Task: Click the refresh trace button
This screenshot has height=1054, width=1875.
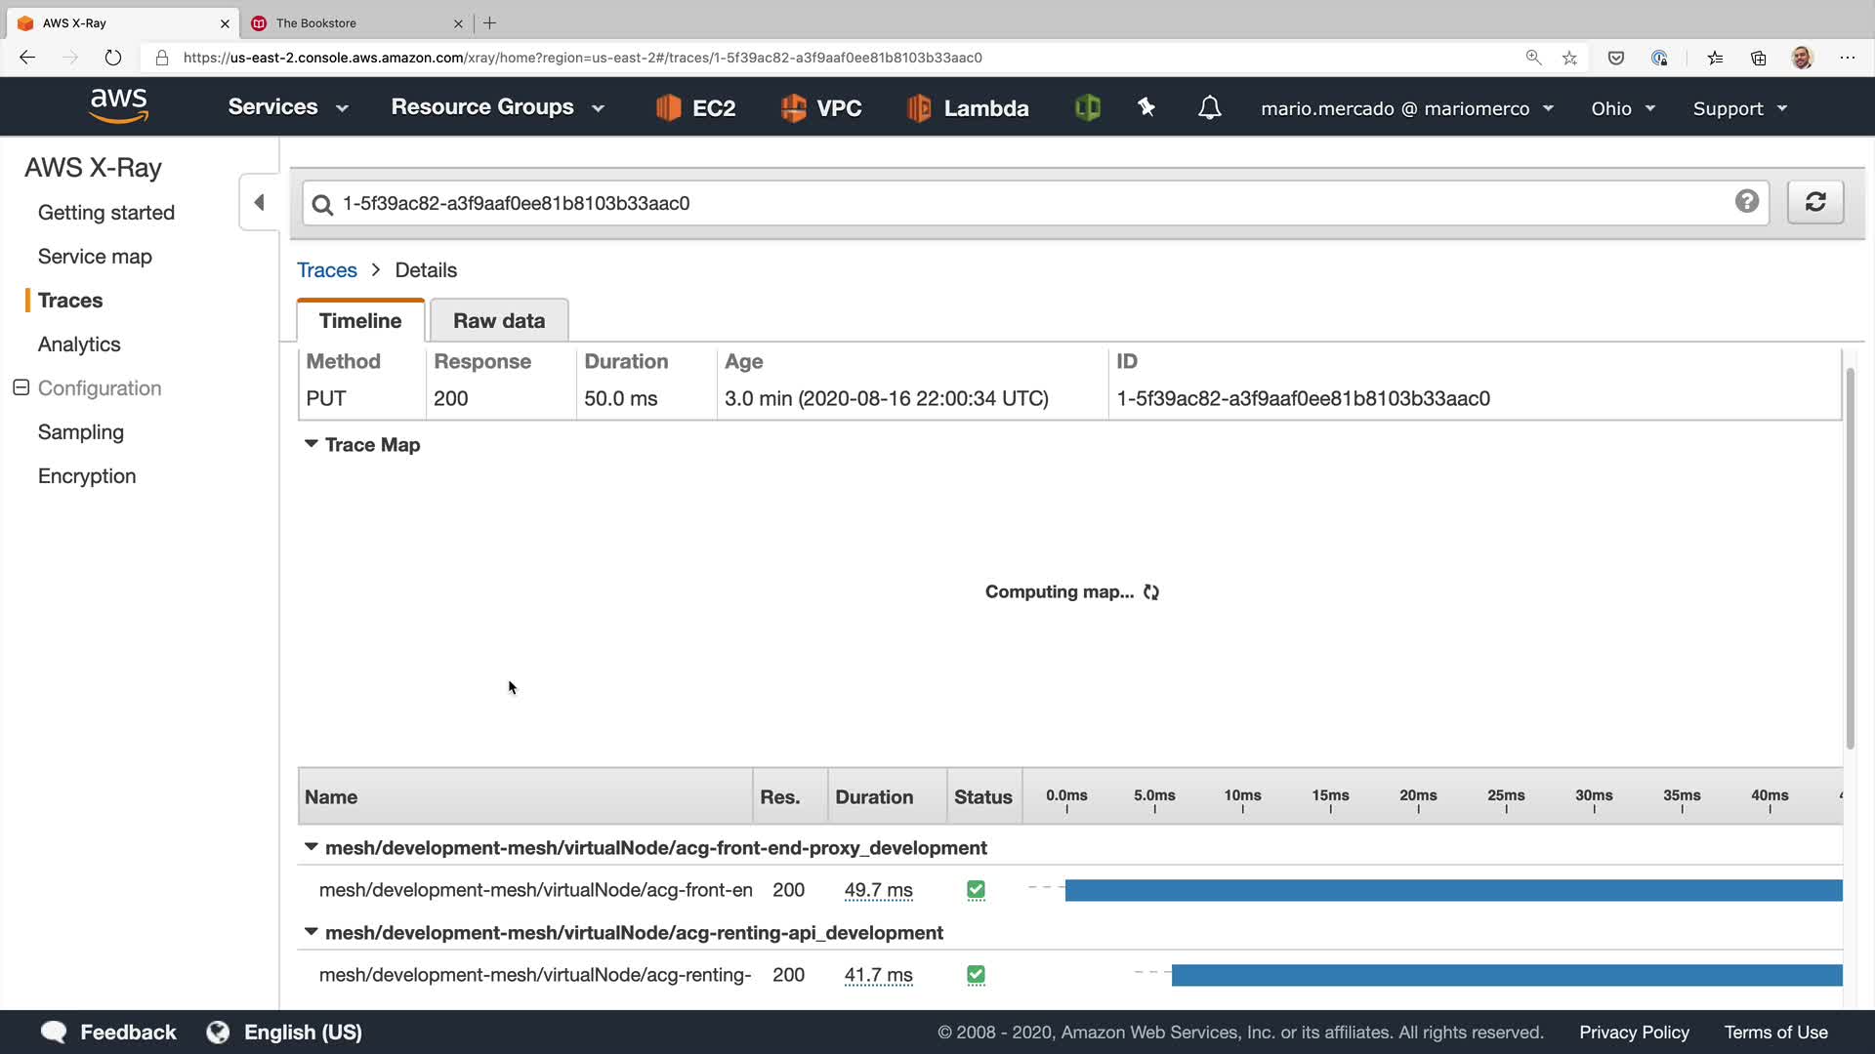Action: 1814,202
